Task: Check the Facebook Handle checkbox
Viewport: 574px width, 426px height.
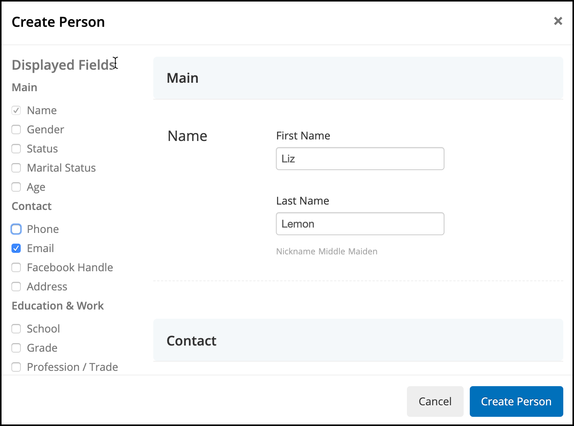Action: [16, 267]
